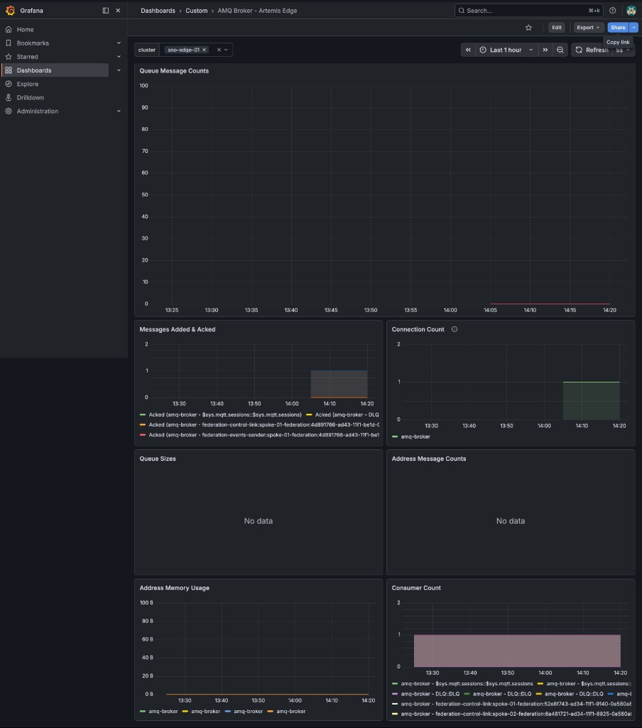Click the Consumer Count panel title
The height and width of the screenshot is (728, 642).
[416, 588]
